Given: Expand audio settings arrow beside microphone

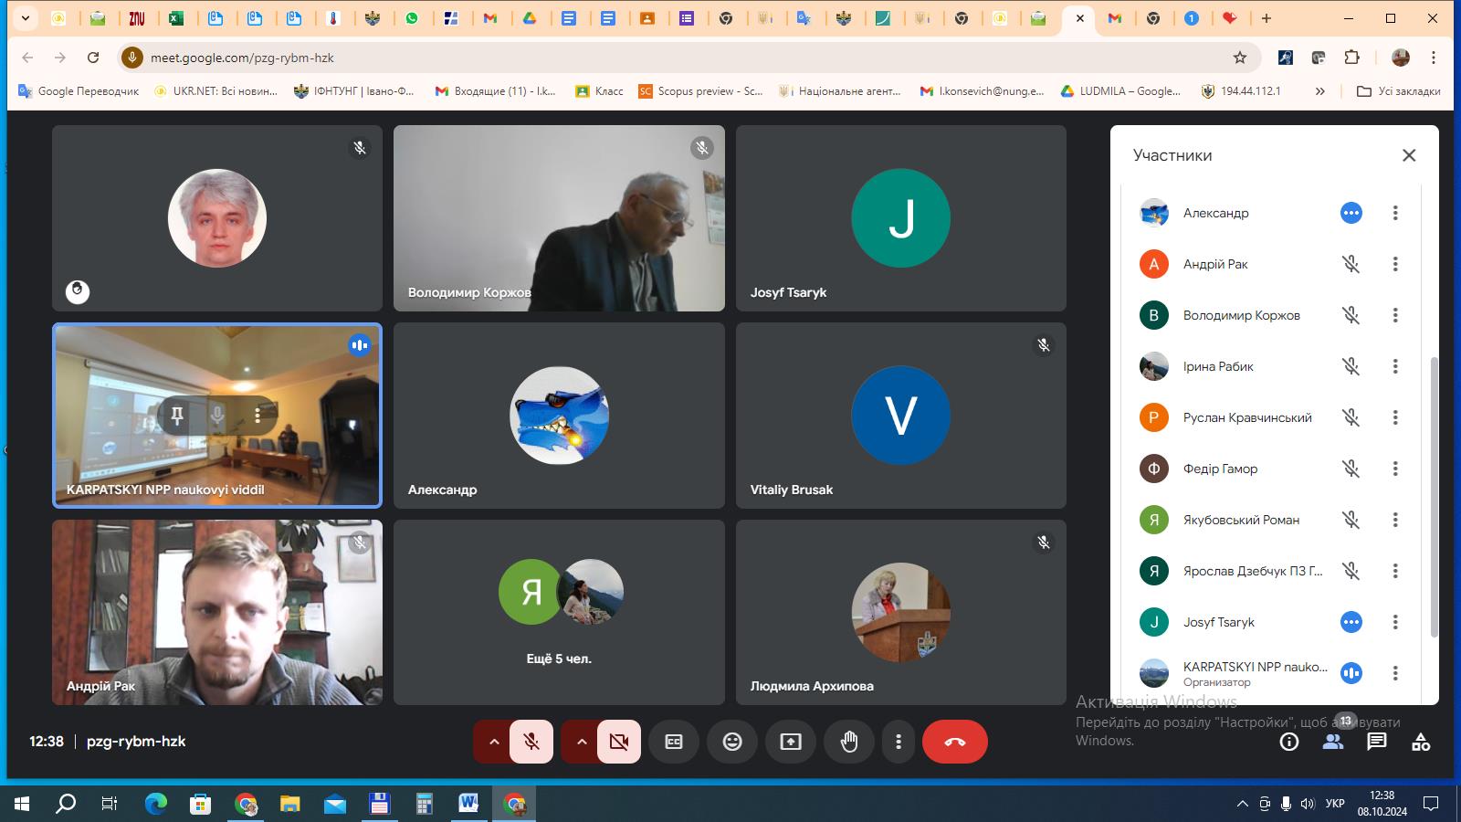Looking at the screenshot, I should coord(494,742).
